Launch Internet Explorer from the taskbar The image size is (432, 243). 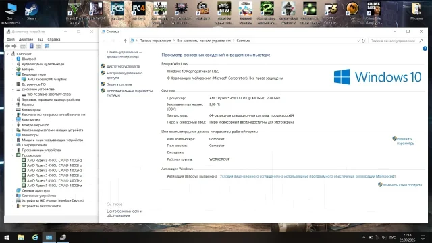[x=35, y=237]
